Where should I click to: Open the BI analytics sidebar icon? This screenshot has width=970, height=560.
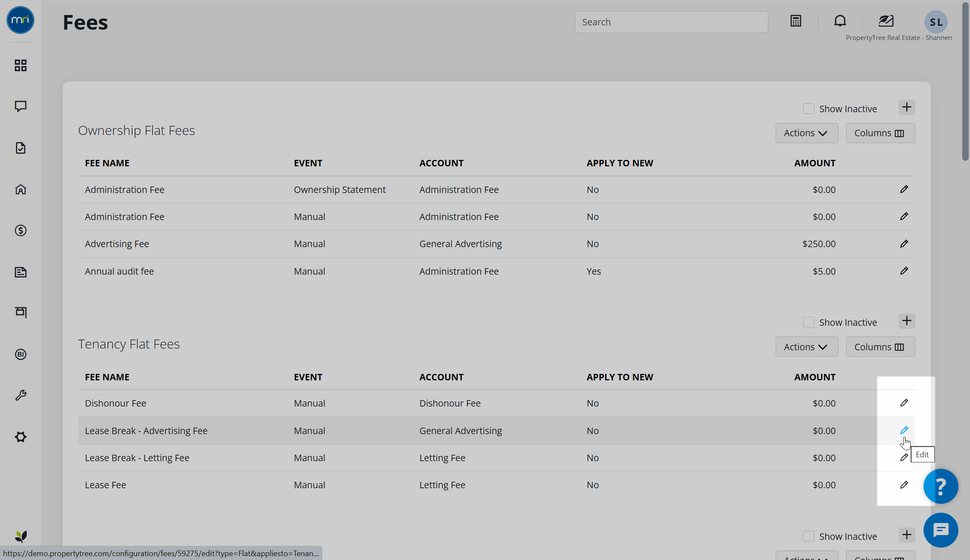pyautogui.click(x=20, y=354)
